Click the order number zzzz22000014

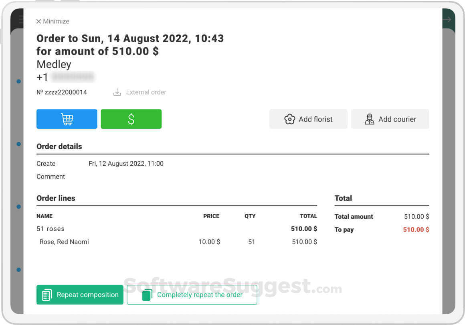pos(62,92)
